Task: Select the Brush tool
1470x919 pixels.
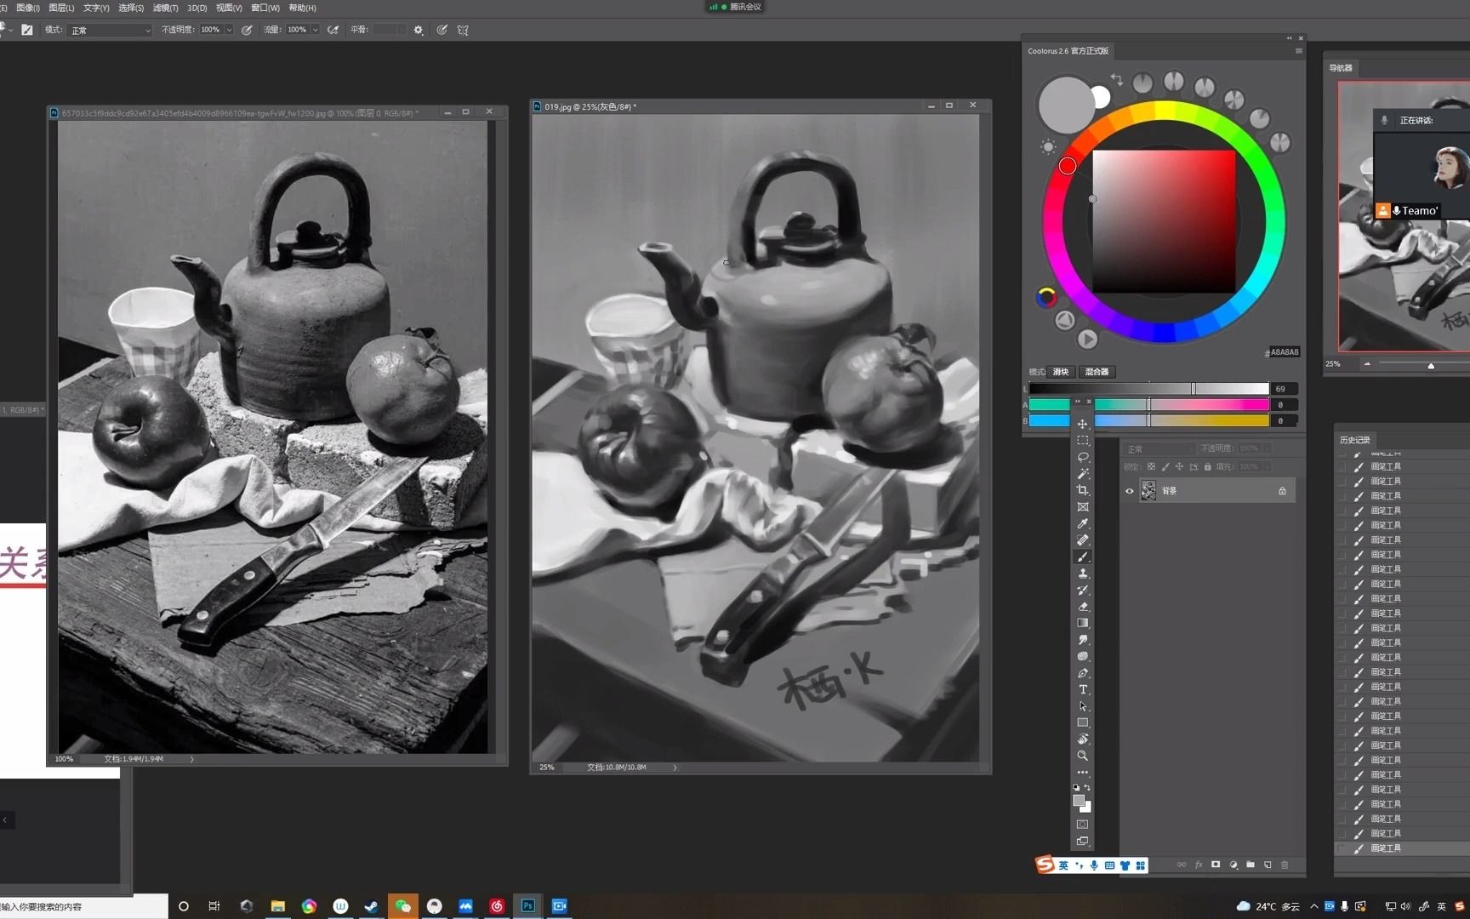Action: click(1082, 557)
